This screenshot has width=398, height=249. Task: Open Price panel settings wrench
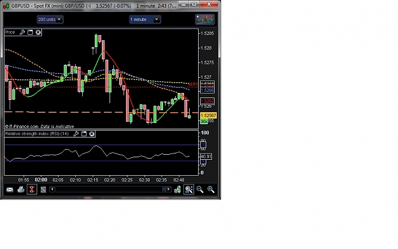[22, 32]
